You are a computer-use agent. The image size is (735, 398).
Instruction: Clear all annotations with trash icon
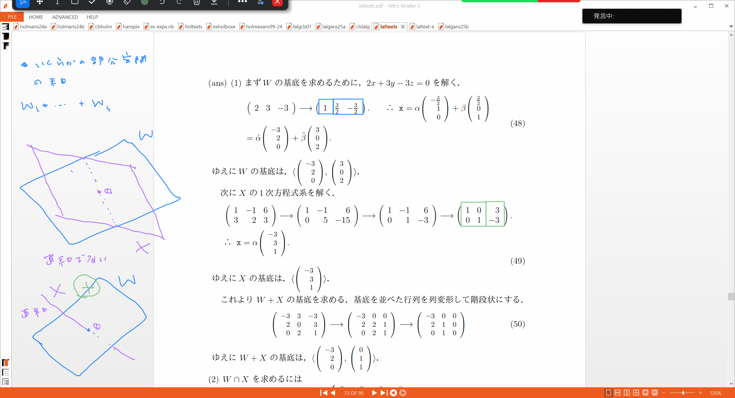click(196, 2)
